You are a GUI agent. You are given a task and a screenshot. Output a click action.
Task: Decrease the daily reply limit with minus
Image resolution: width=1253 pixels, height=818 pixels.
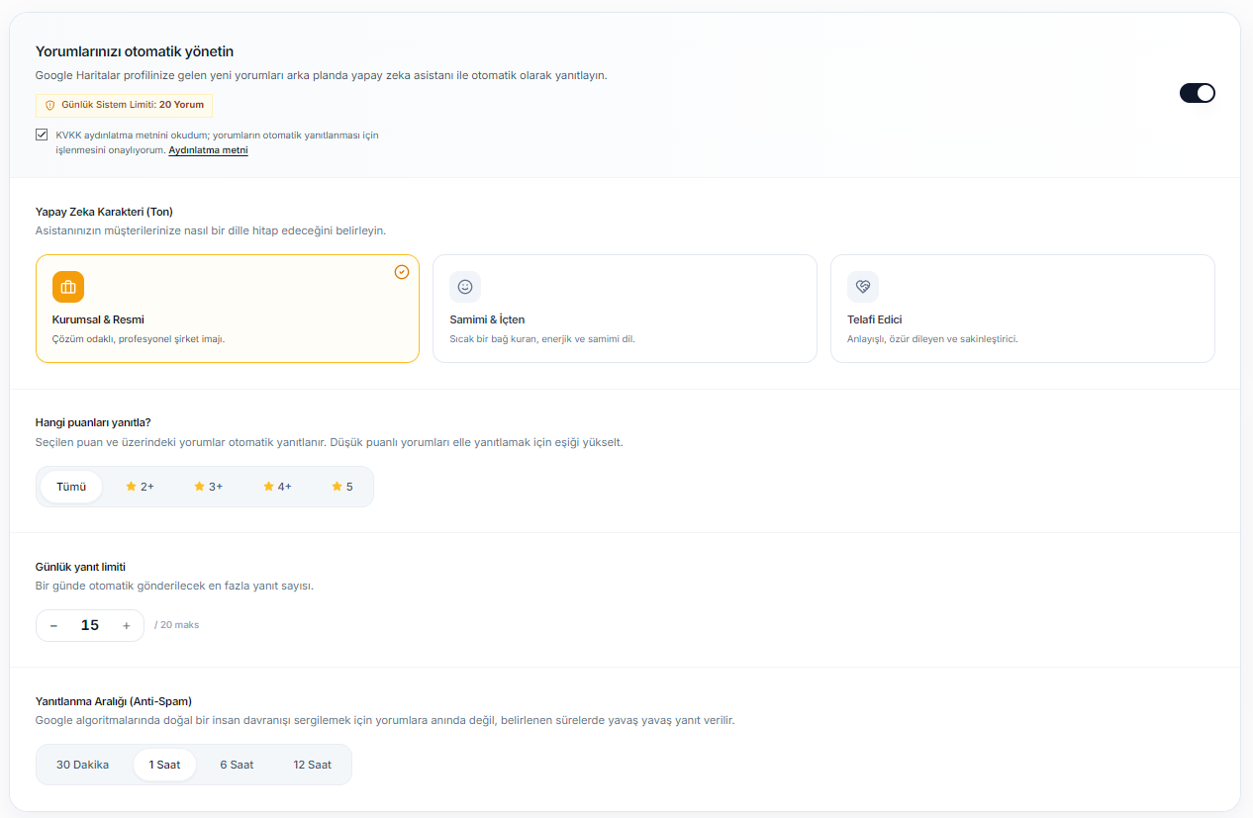pos(53,625)
